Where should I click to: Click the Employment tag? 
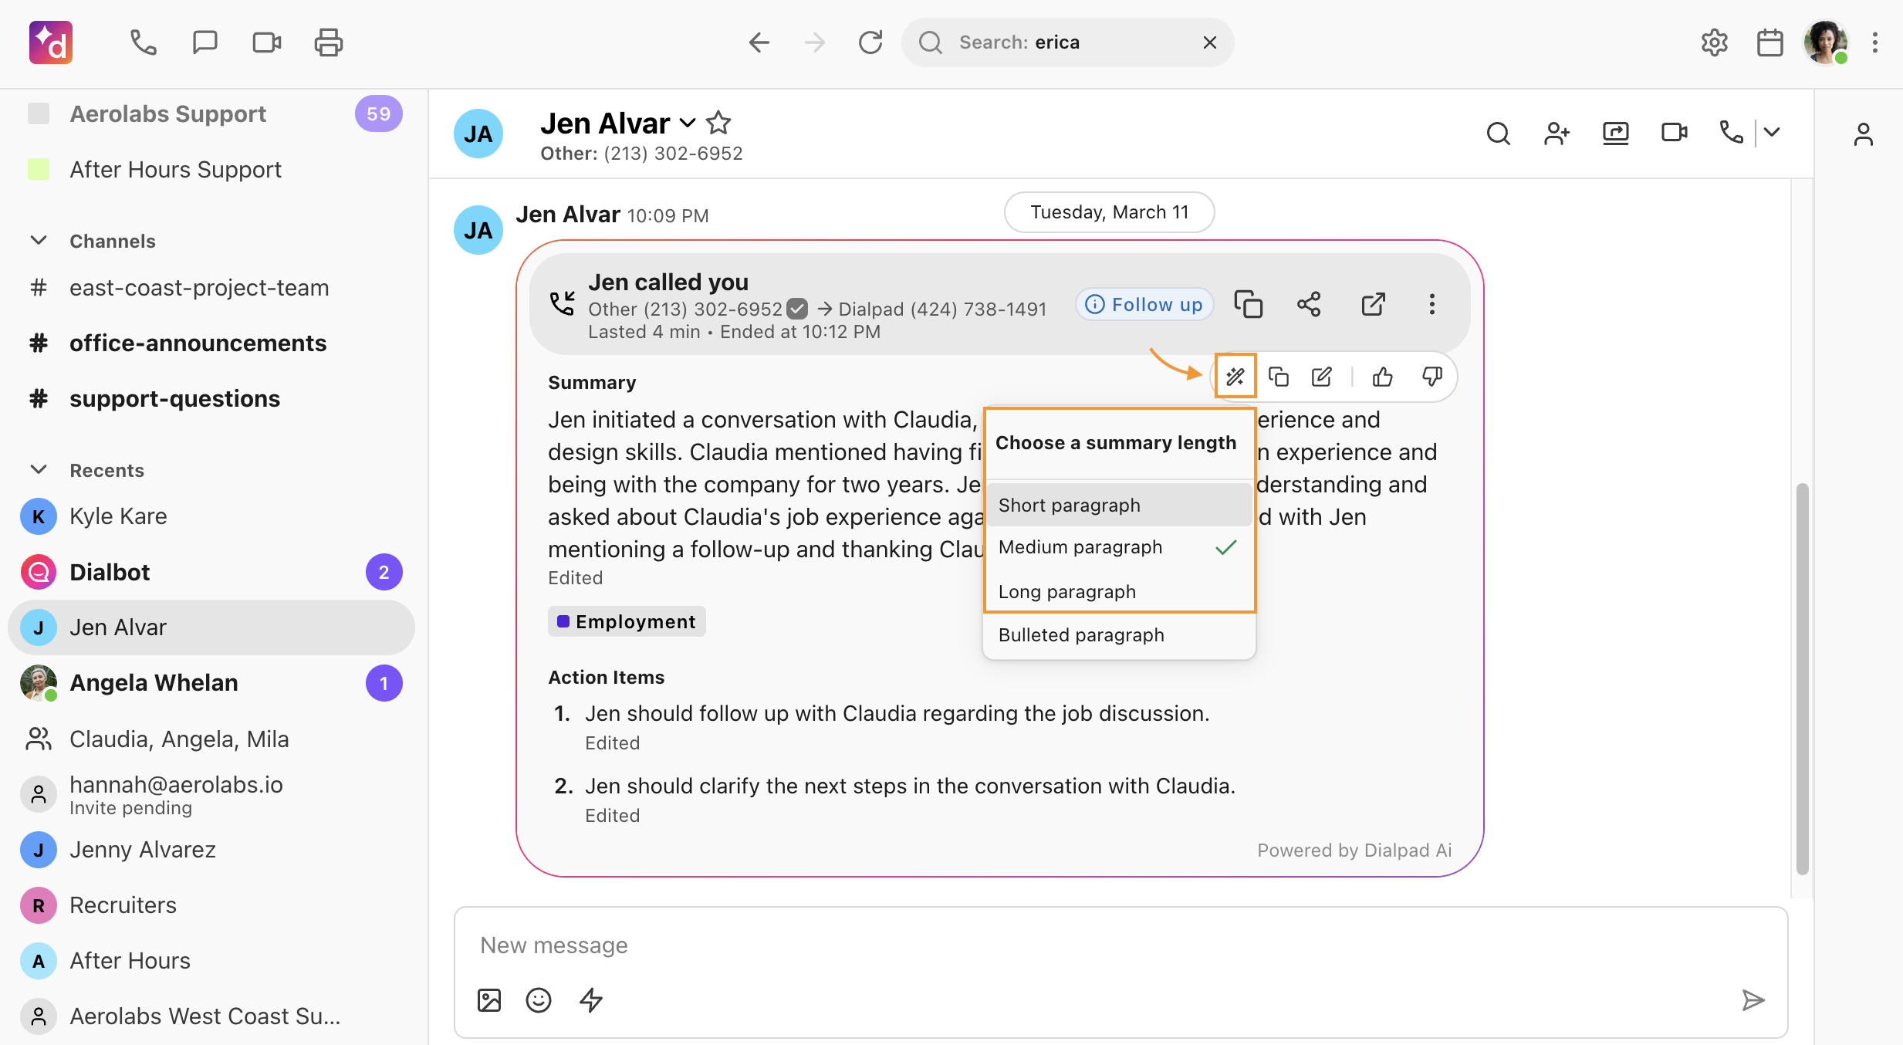pyautogui.click(x=627, y=622)
